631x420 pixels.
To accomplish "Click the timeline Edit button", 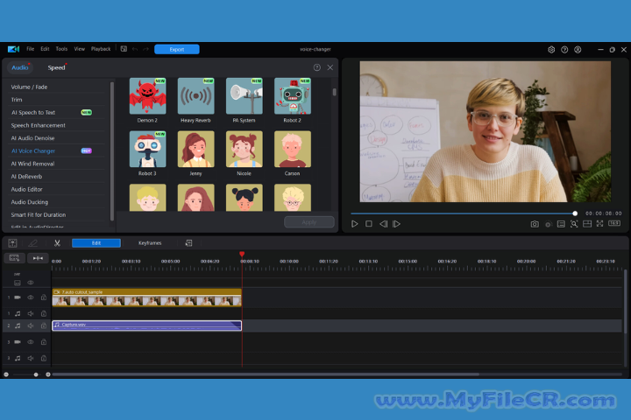I will point(96,243).
